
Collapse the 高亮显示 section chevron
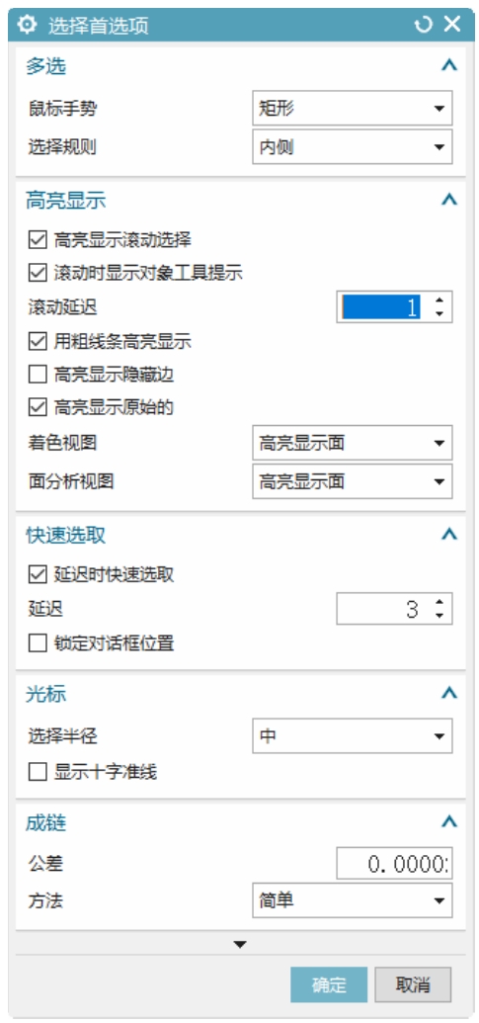(449, 200)
